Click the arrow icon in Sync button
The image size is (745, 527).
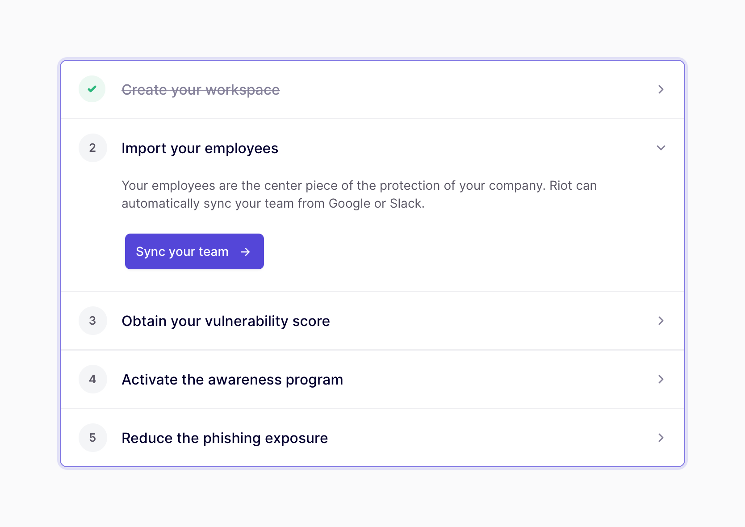(245, 252)
